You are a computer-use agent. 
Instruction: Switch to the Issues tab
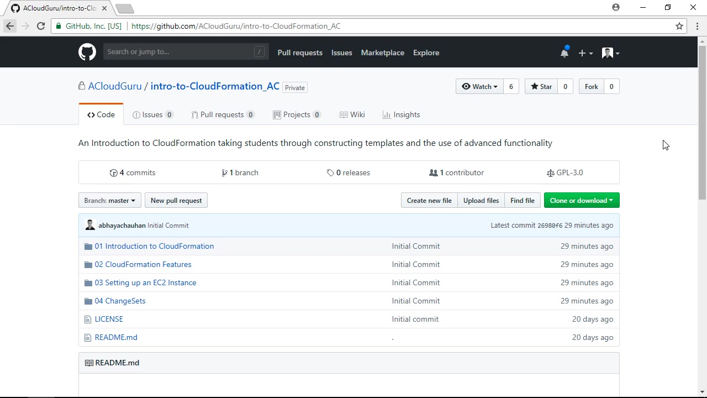[152, 114]
